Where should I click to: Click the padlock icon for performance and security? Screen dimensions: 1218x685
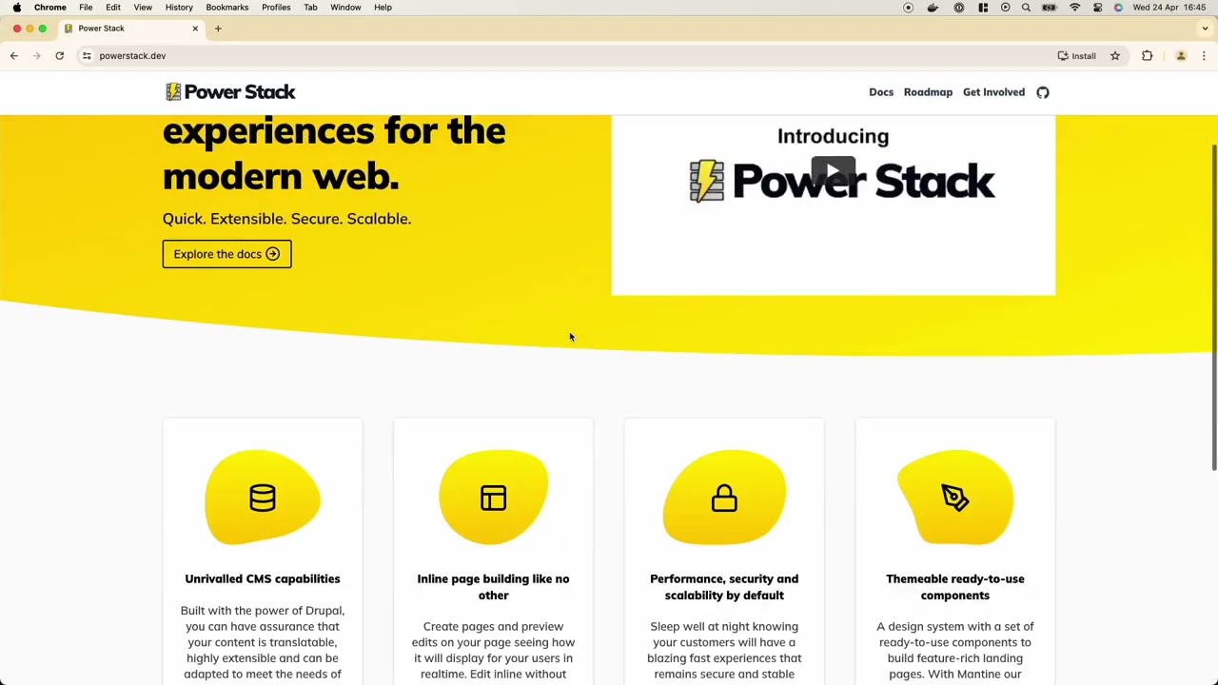coord(724,498)
